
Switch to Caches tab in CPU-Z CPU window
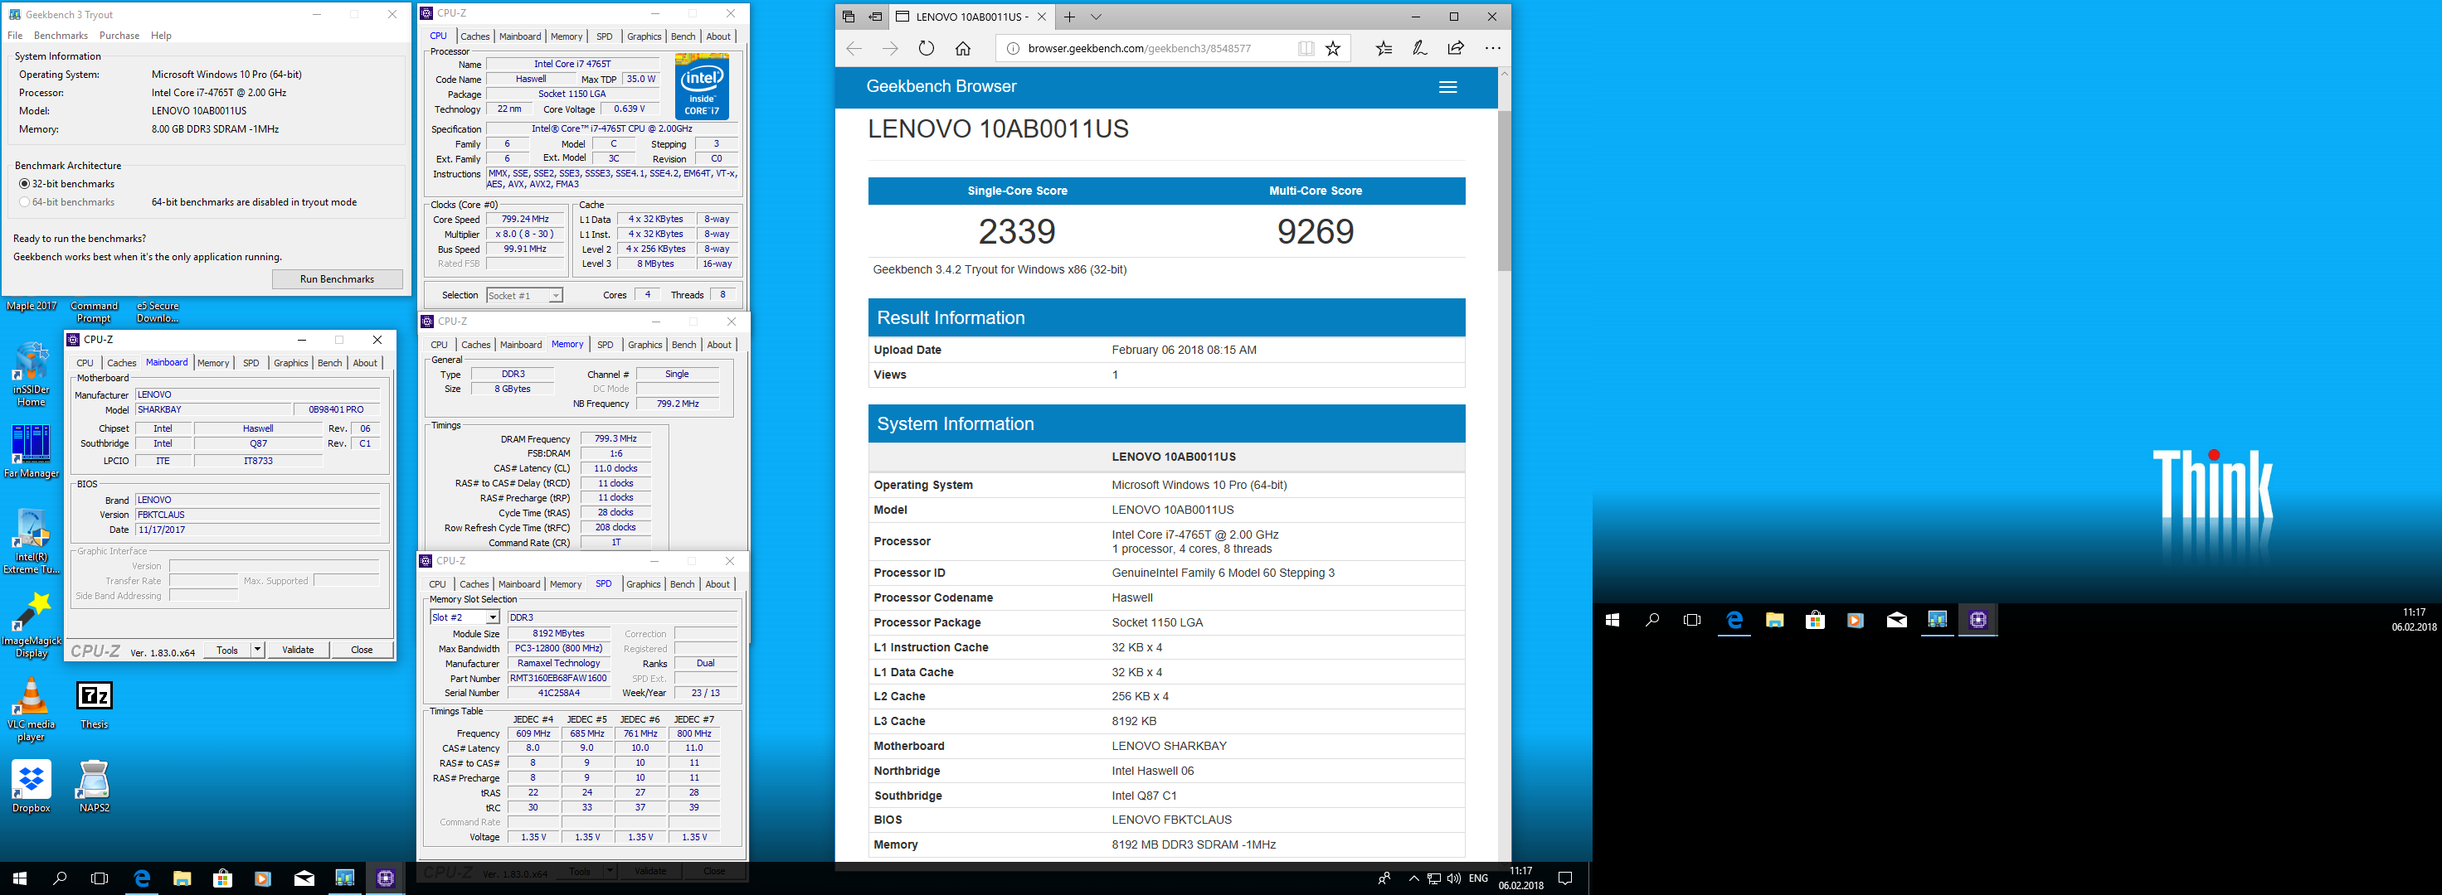pos(475,36)
